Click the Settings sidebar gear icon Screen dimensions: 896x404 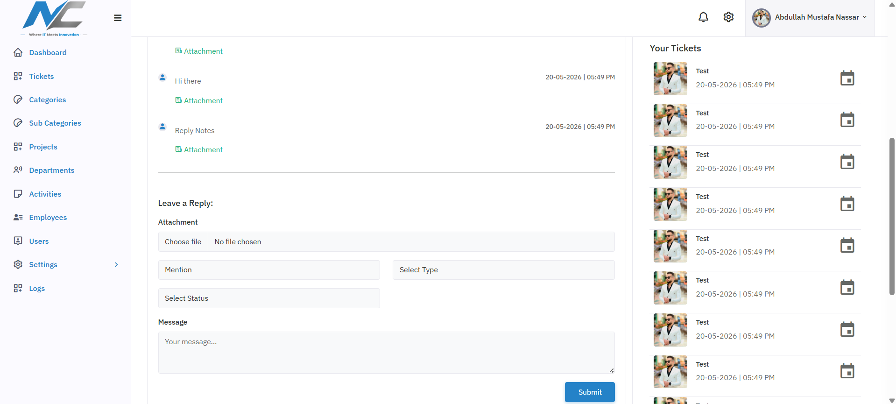[x=18, y=264]
